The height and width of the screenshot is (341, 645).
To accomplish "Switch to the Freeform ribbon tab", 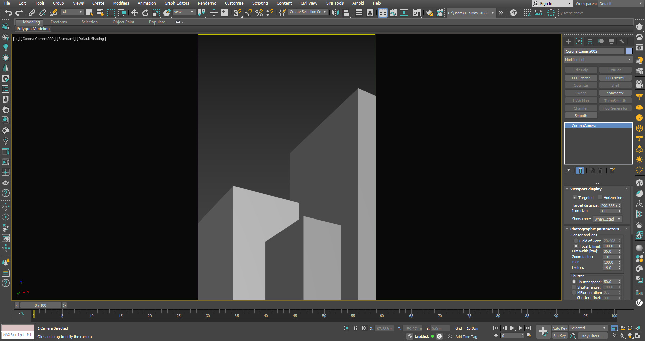I will (59, 22).
